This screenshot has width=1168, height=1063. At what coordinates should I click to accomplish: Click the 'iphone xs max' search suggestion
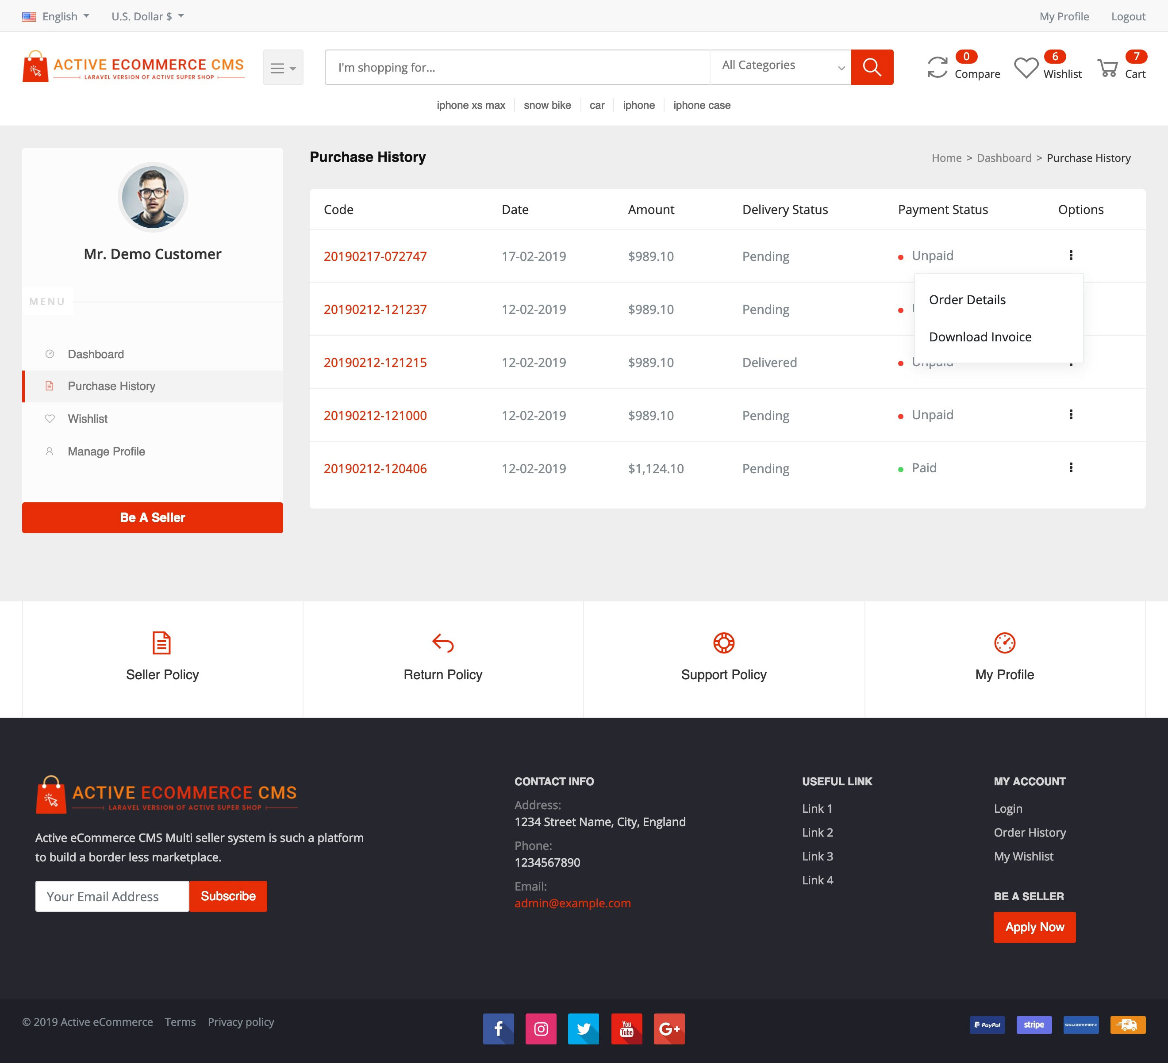point(471,105)
